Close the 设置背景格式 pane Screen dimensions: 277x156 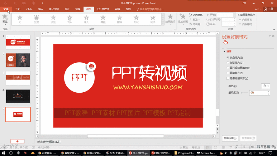click(x=273, y=36)
